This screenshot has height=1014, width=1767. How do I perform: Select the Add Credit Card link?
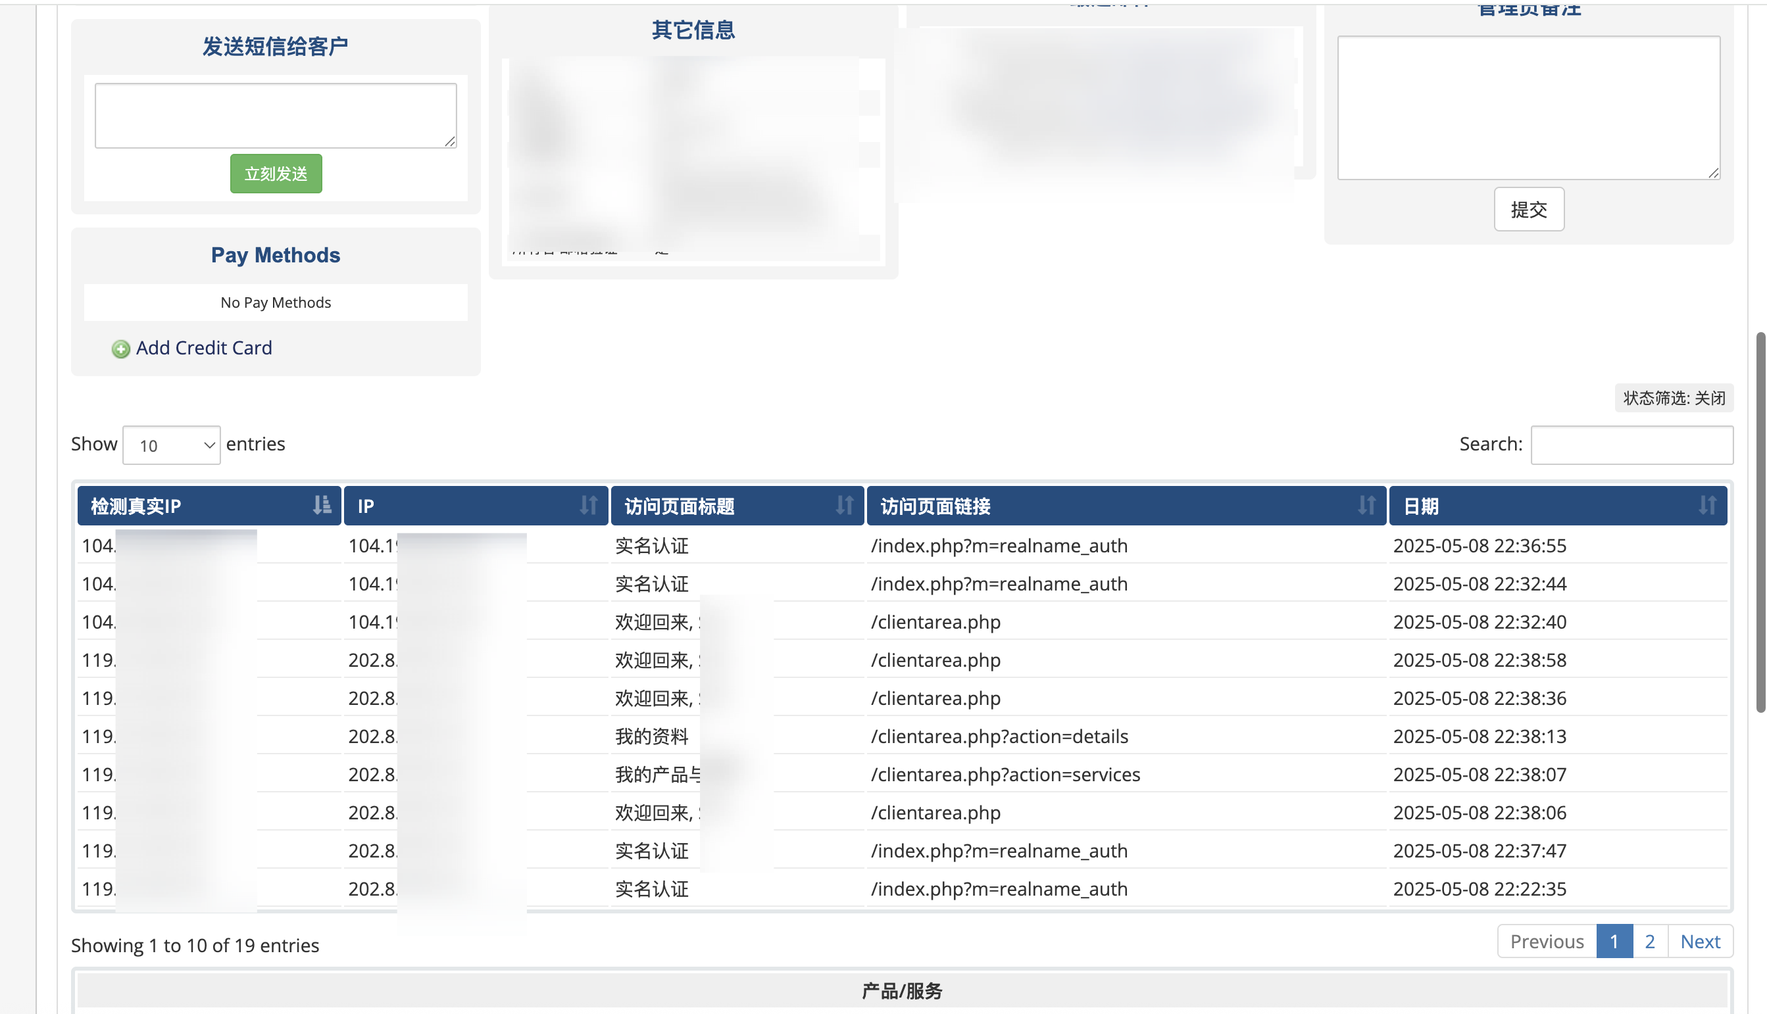point(204,347)
